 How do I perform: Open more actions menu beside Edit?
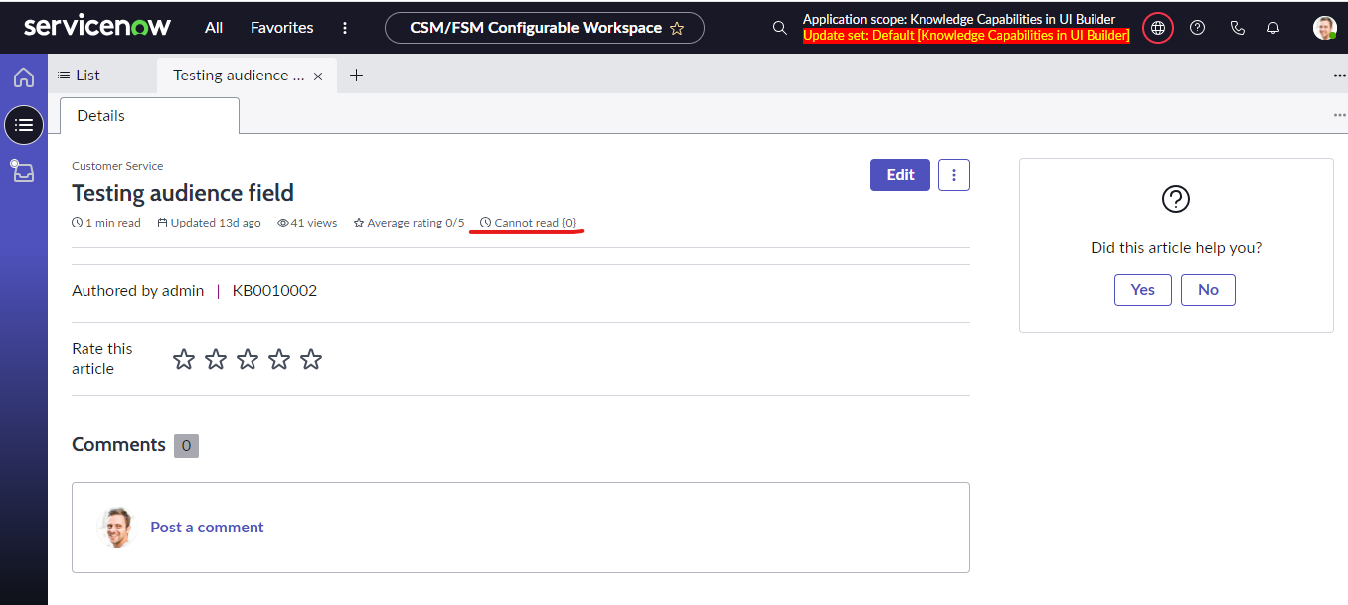pos(954,175)
